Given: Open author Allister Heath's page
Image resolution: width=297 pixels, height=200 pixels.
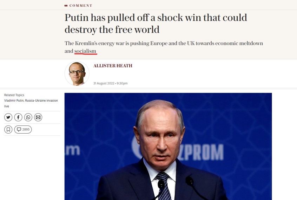Looking at the screenshot, I should tap(113, 66).
